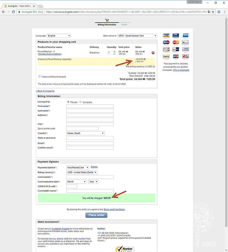Go back with browser back arrow
The height and width of the screenshot is (252, 228).
click(x=3, y=12)
